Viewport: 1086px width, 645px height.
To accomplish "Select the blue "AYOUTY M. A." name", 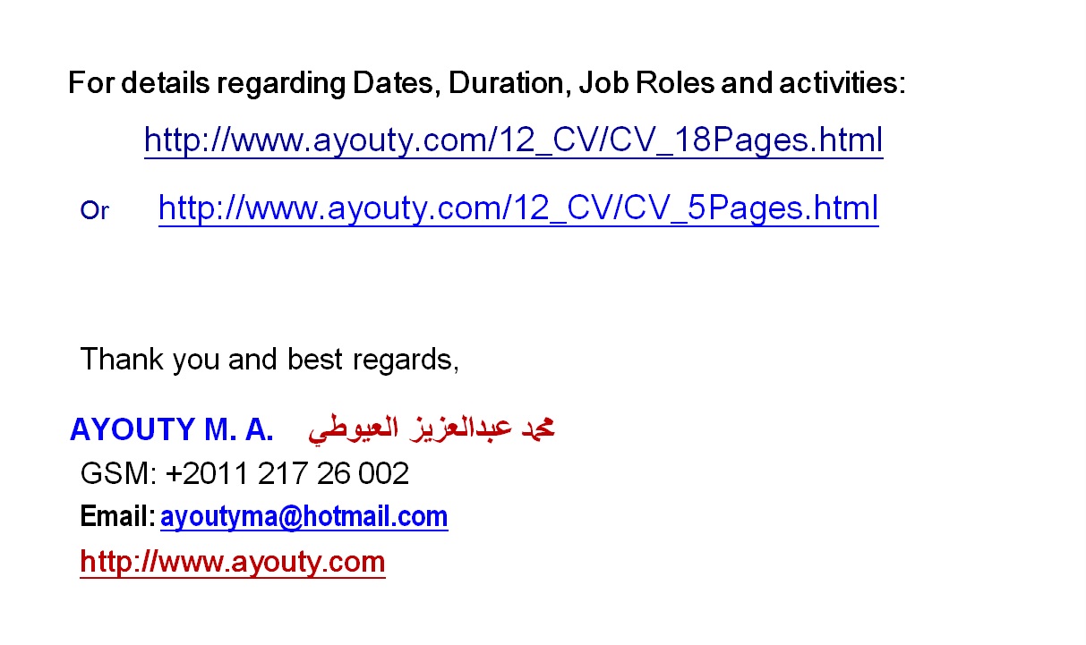I will point(172,430).
